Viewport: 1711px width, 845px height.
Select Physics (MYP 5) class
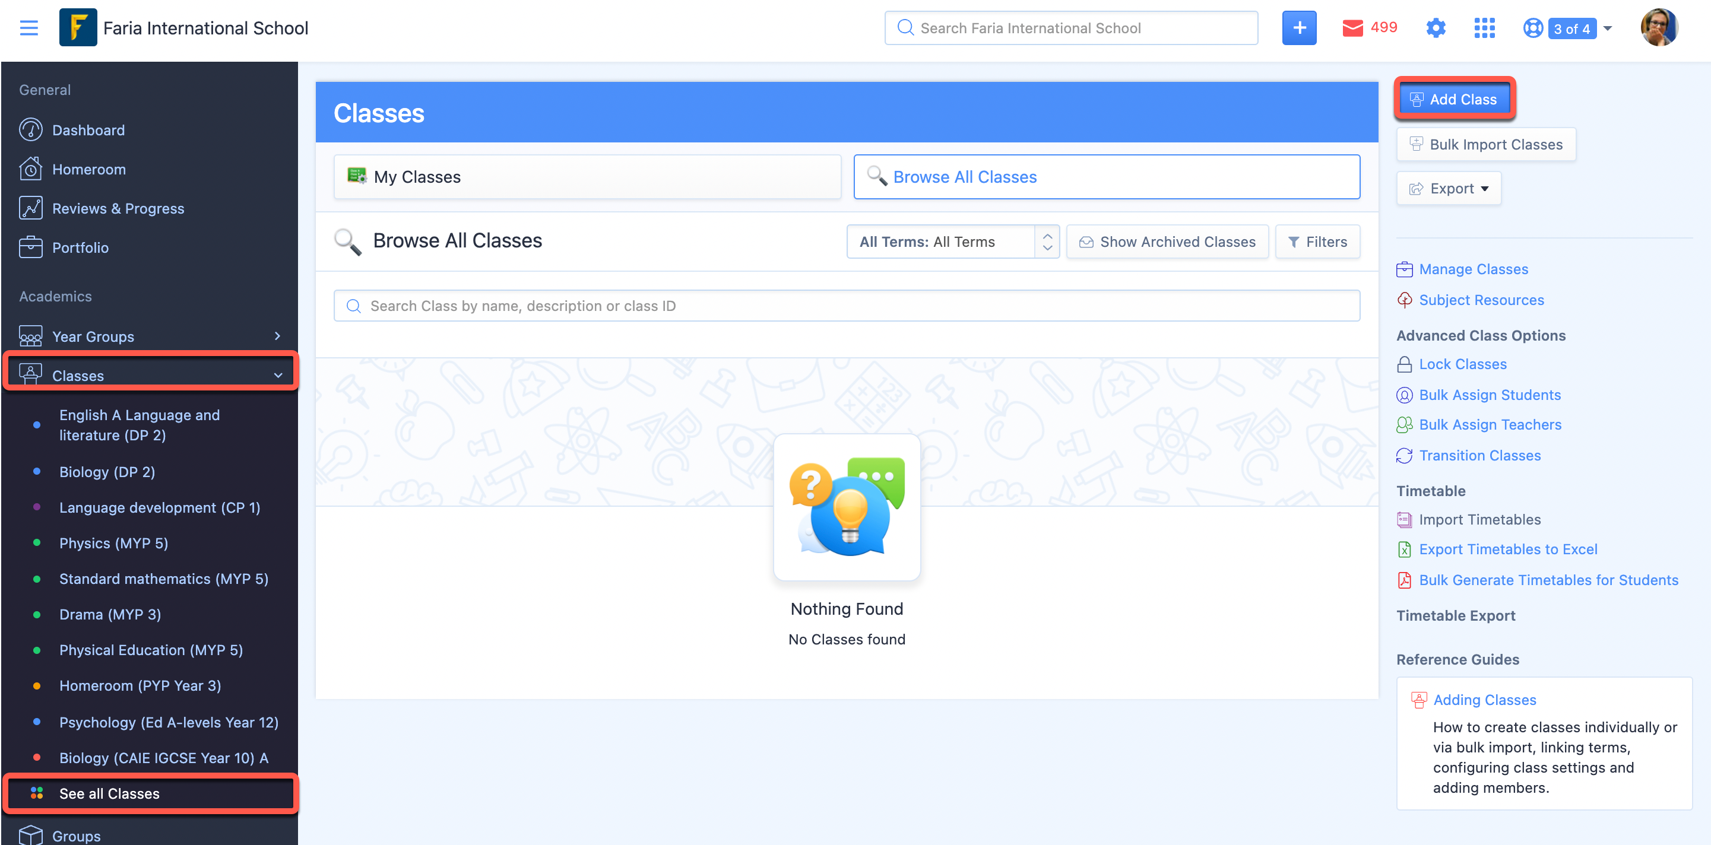tap(113, 543)
